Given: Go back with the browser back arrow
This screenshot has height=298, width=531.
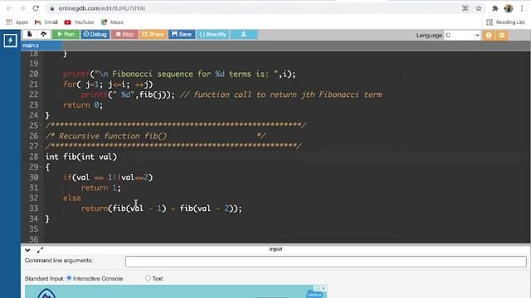Looking at the screenshot, I should click(9, 8).
